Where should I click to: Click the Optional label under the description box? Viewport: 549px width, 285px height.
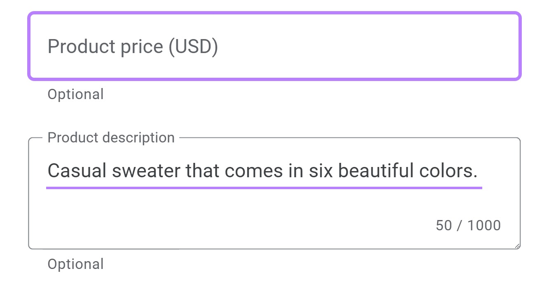[75, 264]
